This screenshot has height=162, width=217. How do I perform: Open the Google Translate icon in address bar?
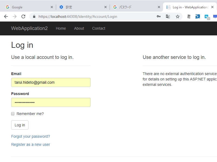[x=168, y=16]
